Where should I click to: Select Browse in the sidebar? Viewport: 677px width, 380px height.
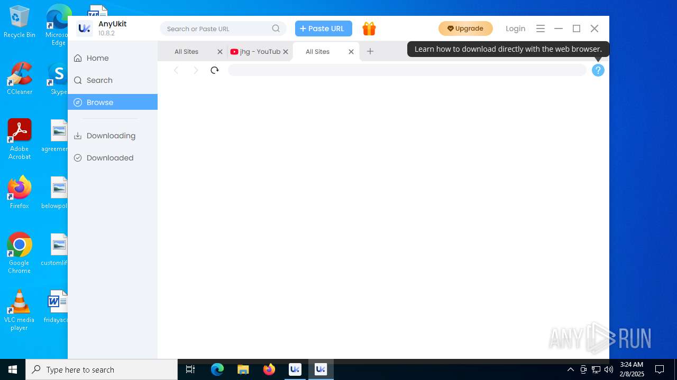[x=113, y=102]
